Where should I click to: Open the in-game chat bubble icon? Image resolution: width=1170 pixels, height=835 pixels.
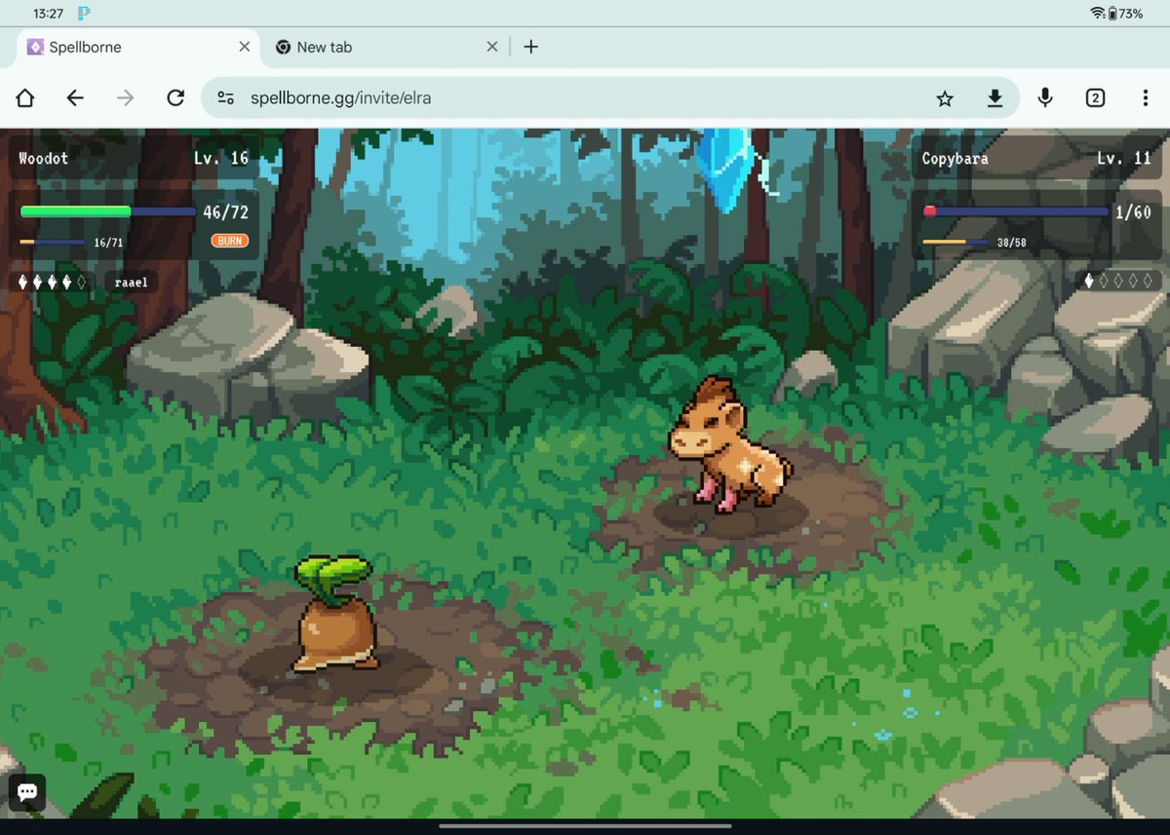[x=27, y=792]
